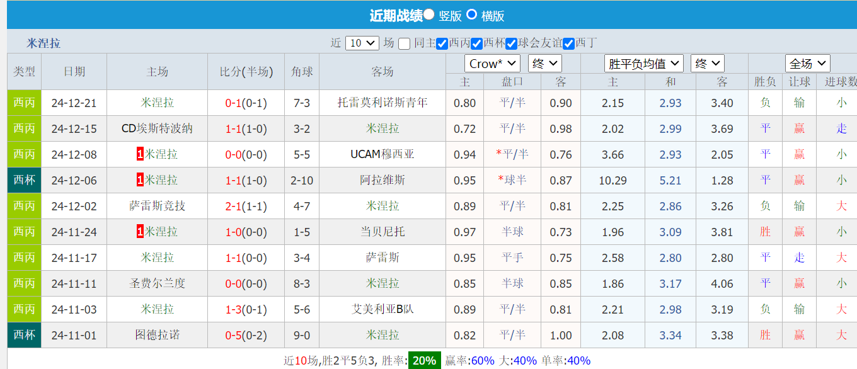This screenshot has width=857, height=369.
Task: Open the 阿拉维斯 team link
Action: click(383, 180)
